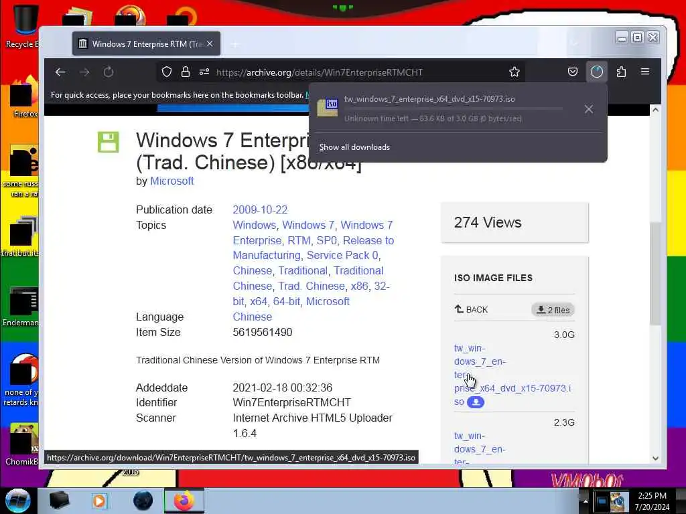Click the Windows 7 topic link
This screenshot has height=514, width=686.
click(x=308, y=225)
